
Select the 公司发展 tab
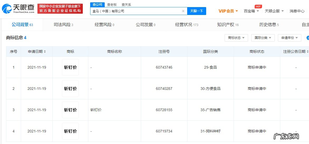coord(146,25)
